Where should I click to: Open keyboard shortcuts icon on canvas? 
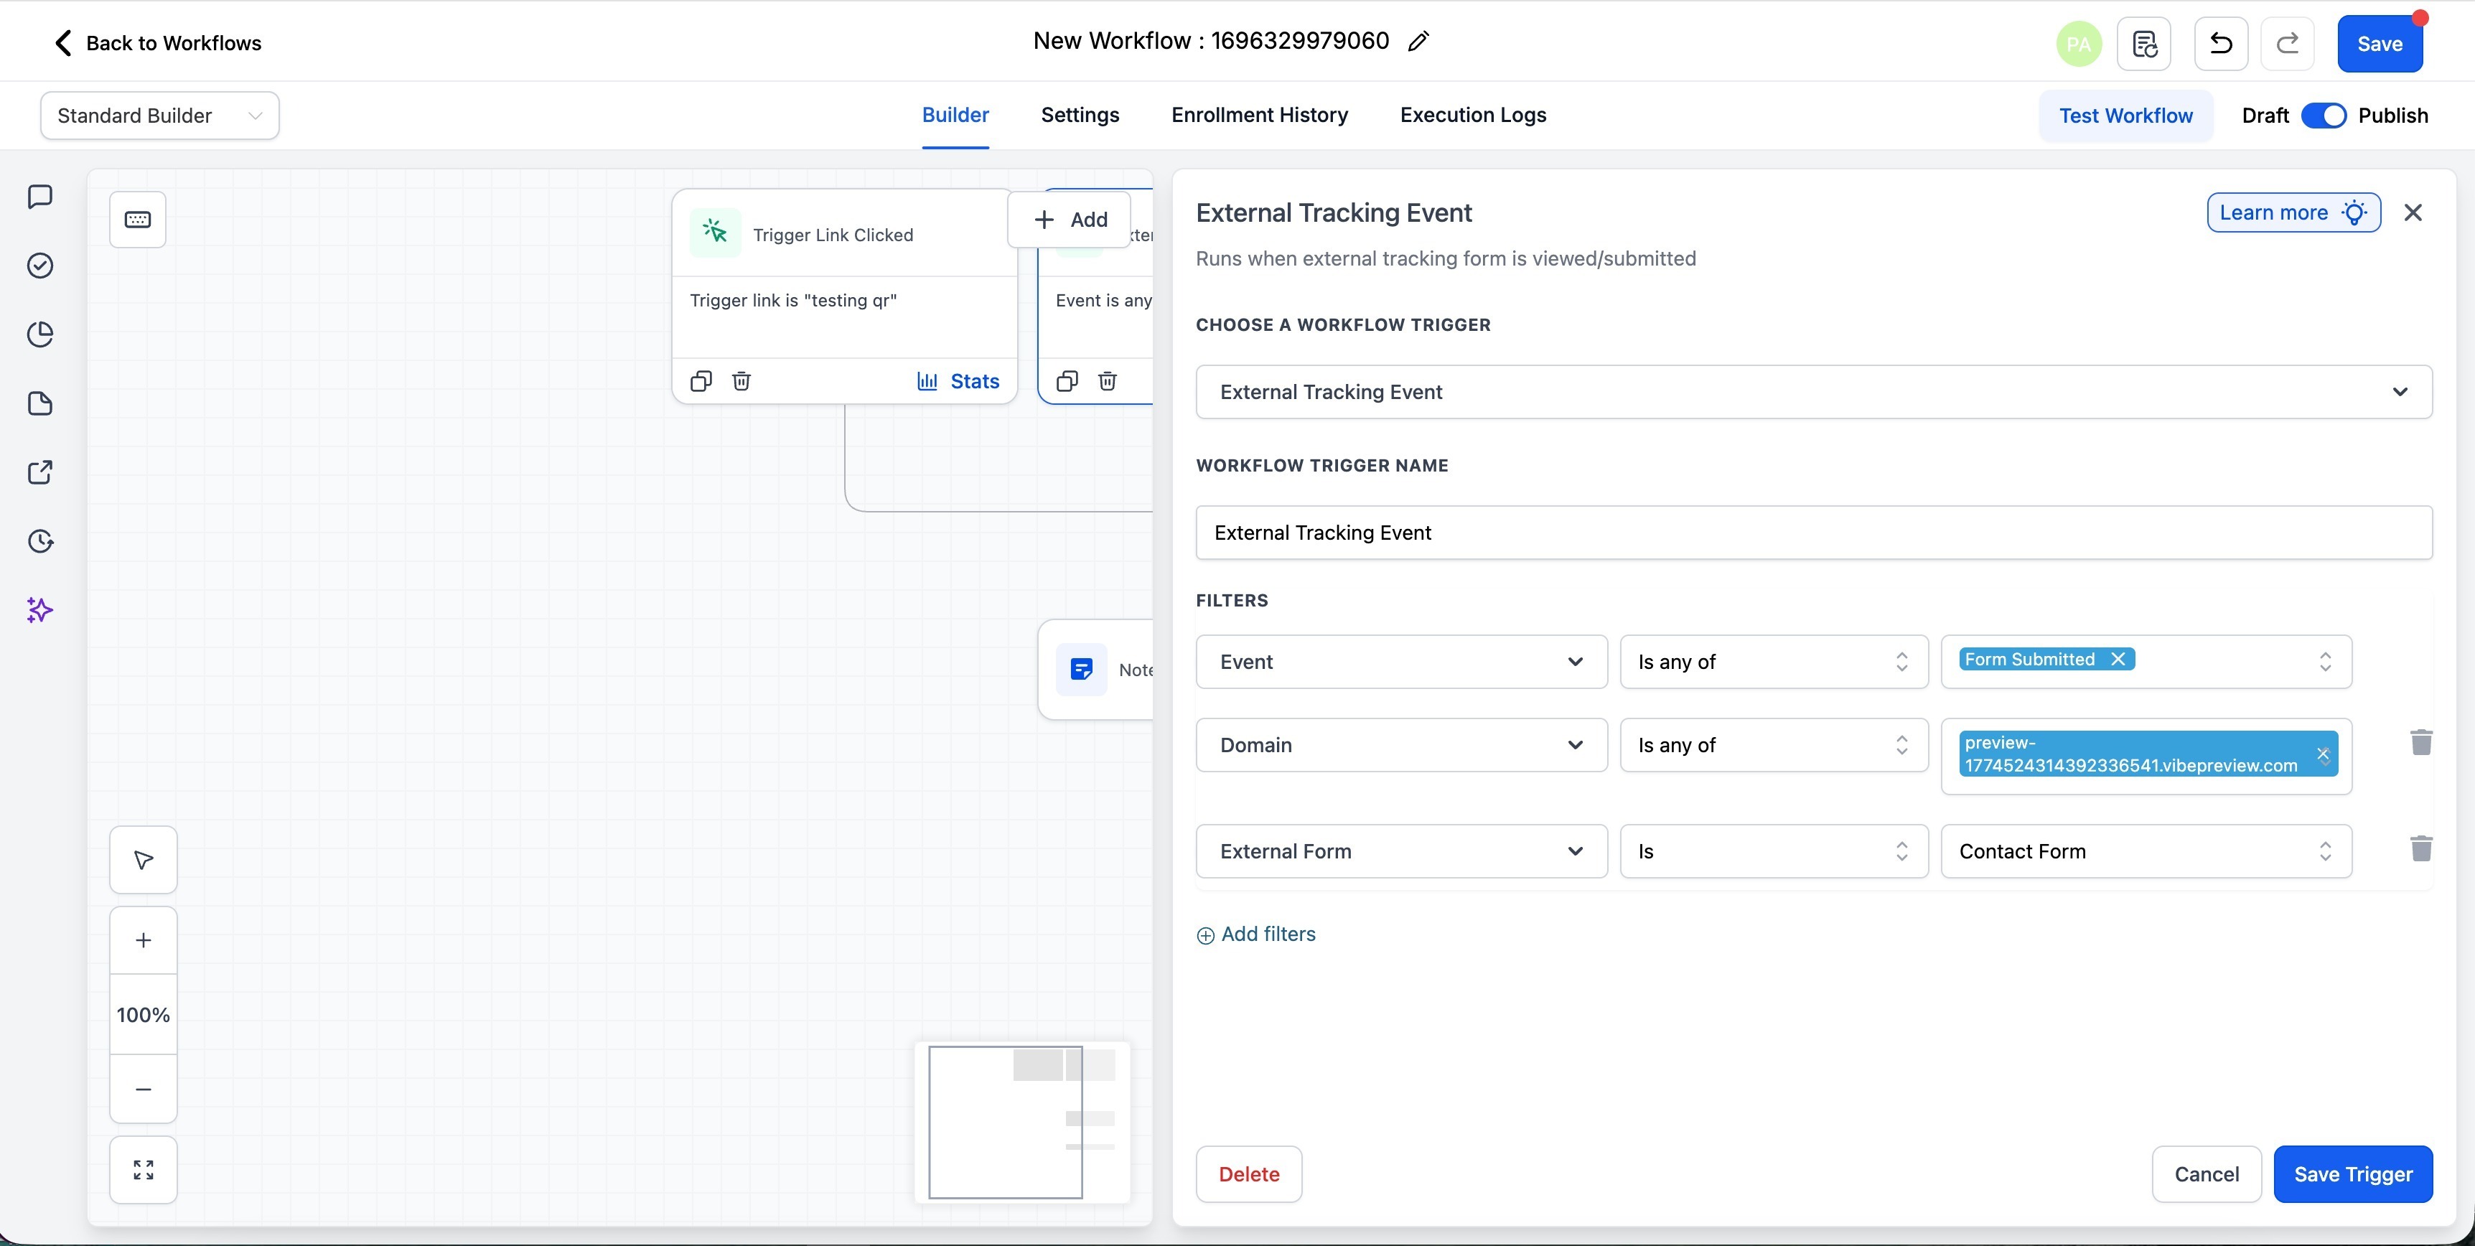[137, 220]
